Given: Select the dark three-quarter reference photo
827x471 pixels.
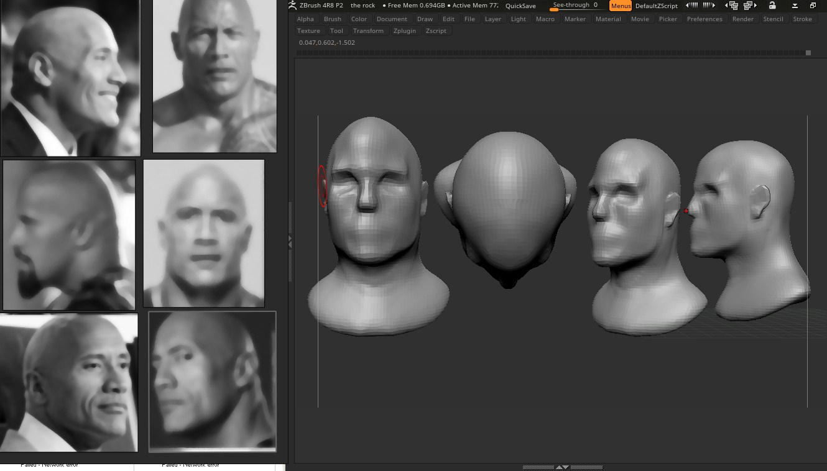Looking at the screenshot, I should 213,382.
